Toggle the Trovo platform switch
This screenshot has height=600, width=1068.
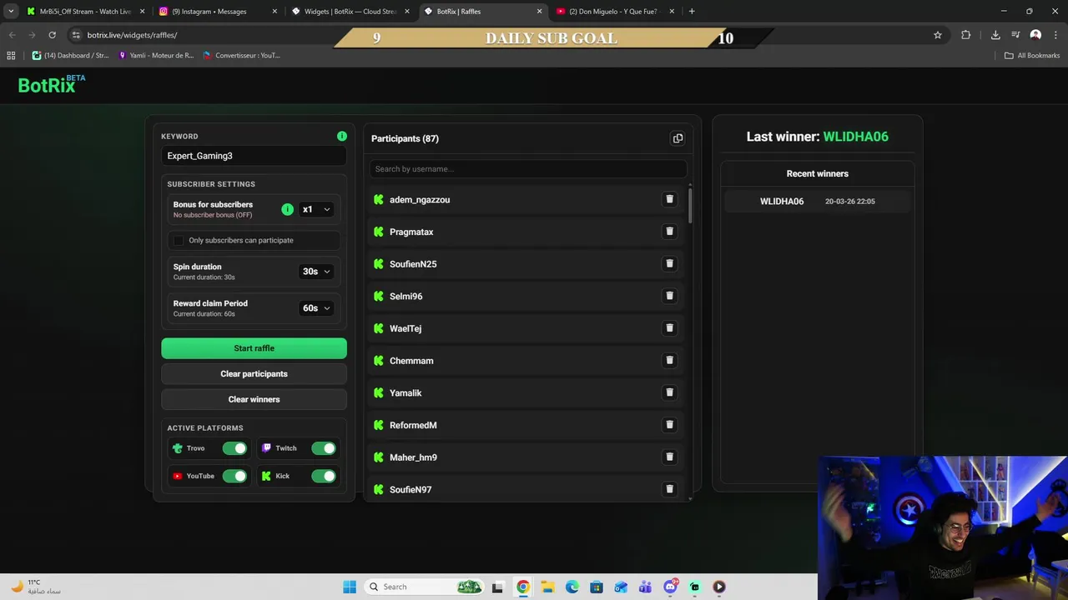234,448
